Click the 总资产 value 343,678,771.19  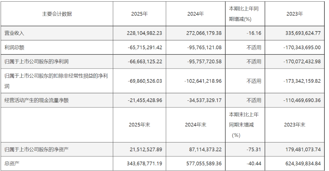click(x=144, y=164)
